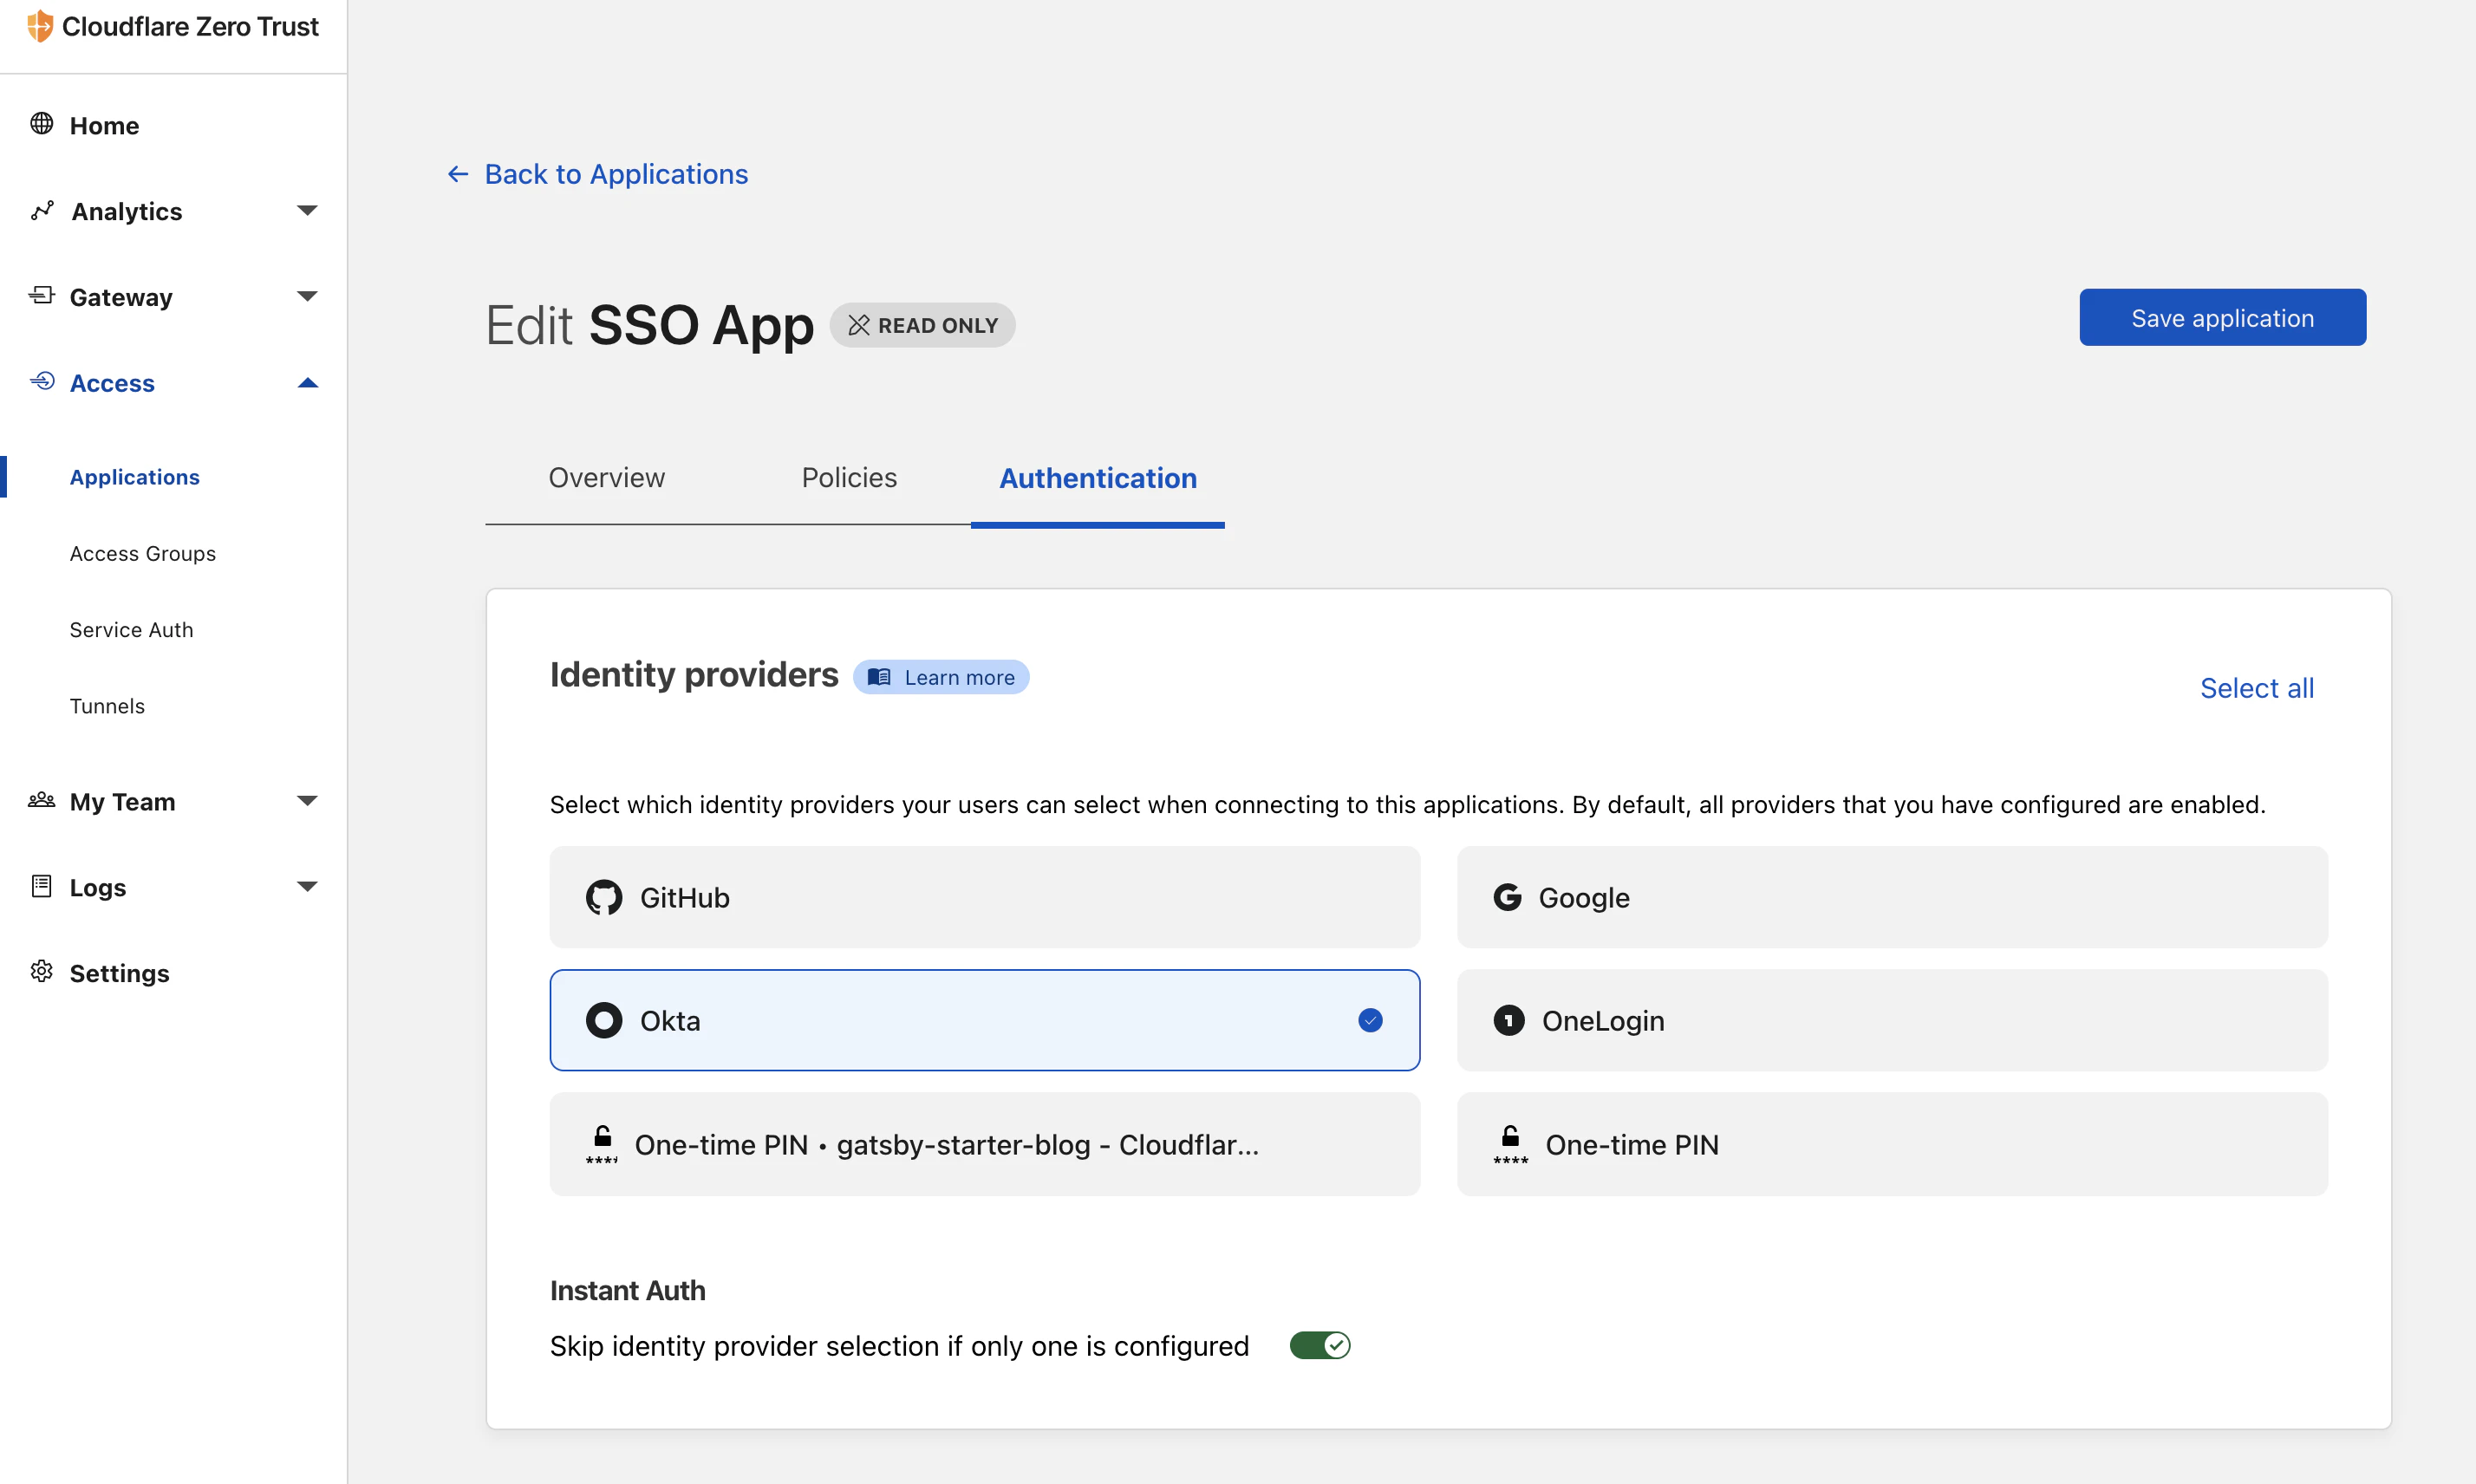Click the crossed-pencil icon in Read Only badge
Viewport: 2476px width, 1484px height.
click(858, 325)
